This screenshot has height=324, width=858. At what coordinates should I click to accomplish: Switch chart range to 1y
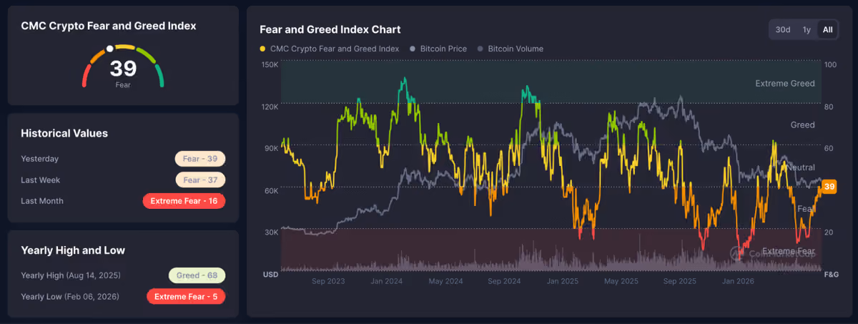807,29
